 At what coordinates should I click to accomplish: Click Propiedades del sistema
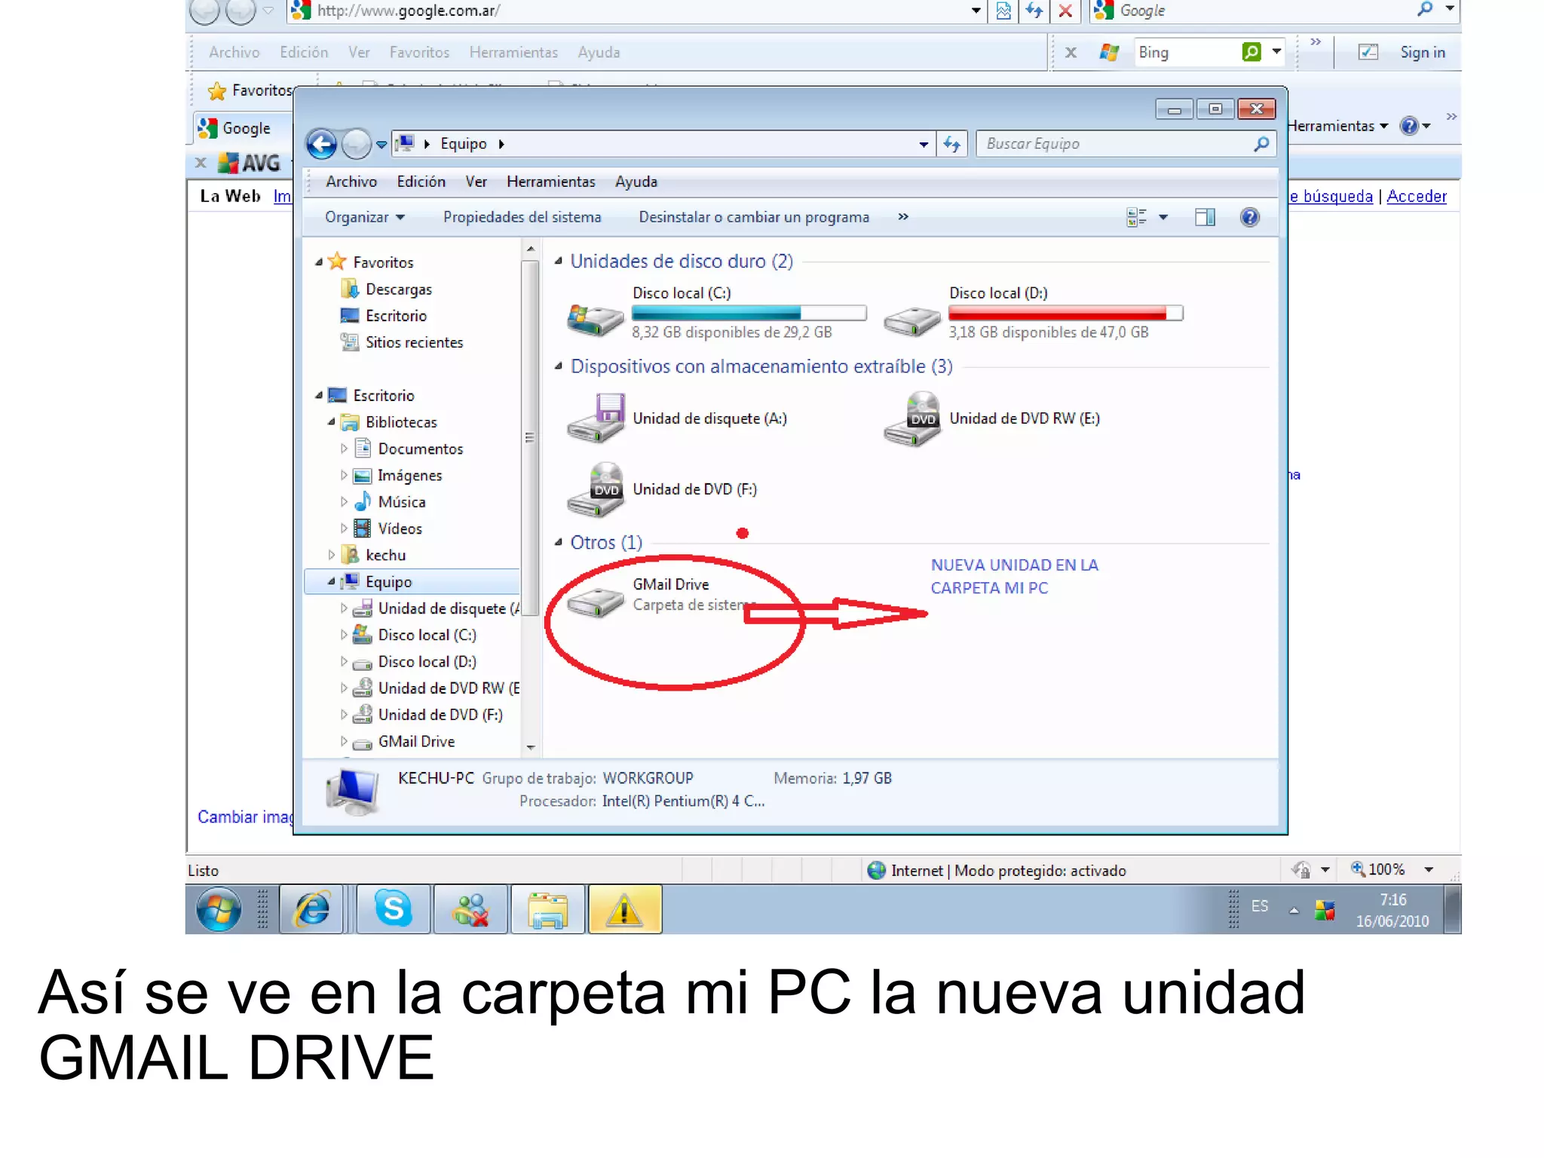coord(522,217)
